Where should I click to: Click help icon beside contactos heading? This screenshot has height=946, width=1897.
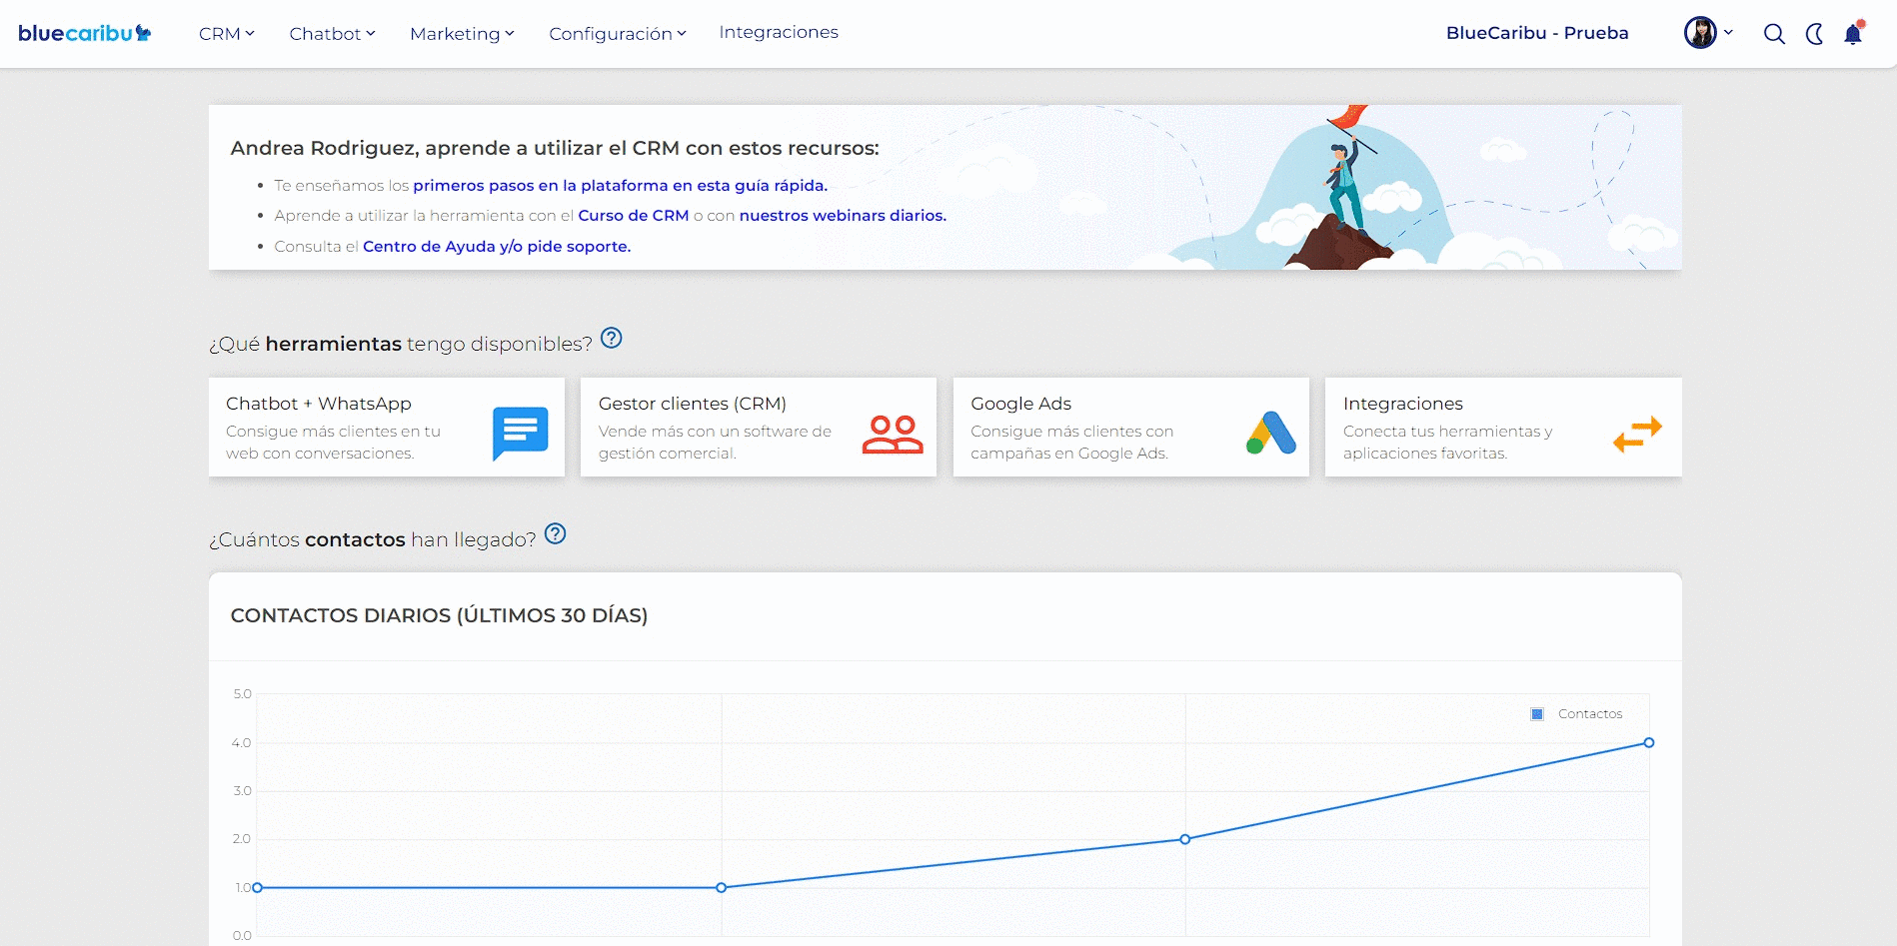coord(556,533)
